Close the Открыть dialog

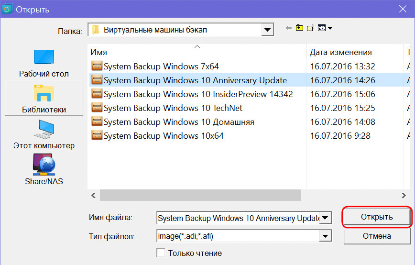(403, 9)
